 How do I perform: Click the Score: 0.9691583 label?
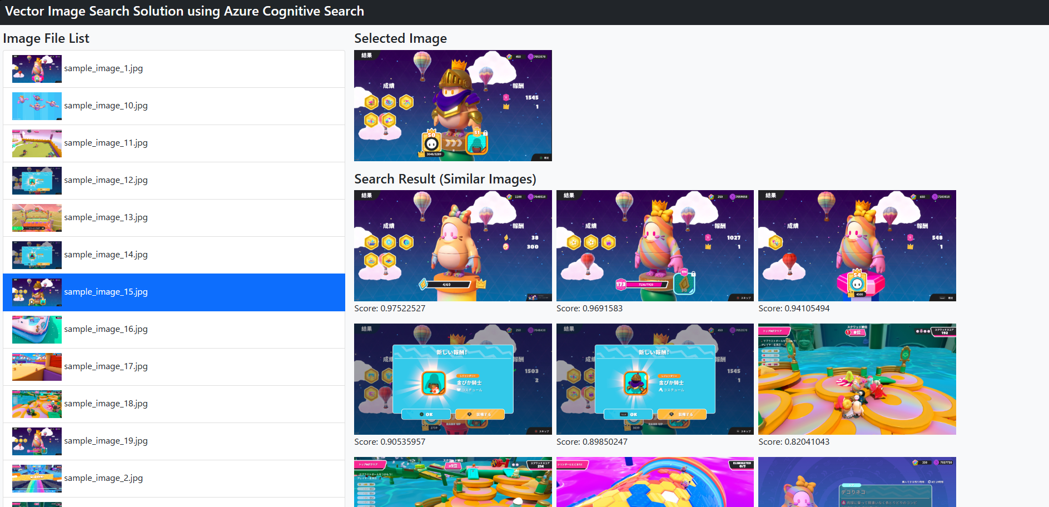pos(589,309)
